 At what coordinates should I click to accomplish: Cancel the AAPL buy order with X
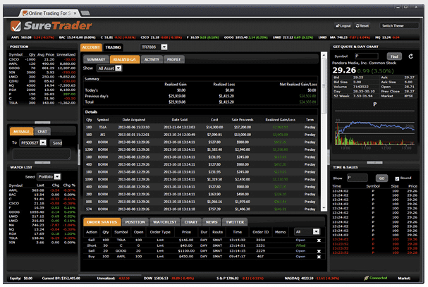[318, 258]
